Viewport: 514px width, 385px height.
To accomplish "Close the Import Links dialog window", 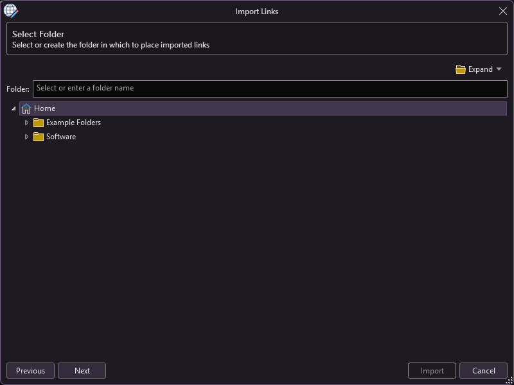I will pos(503,11).
